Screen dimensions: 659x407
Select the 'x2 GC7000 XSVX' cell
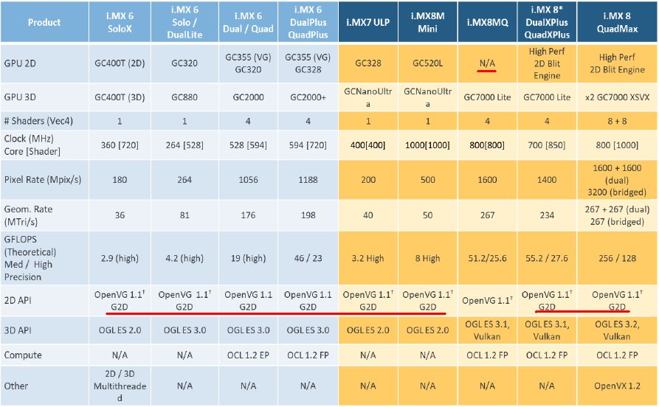point(617,97)
